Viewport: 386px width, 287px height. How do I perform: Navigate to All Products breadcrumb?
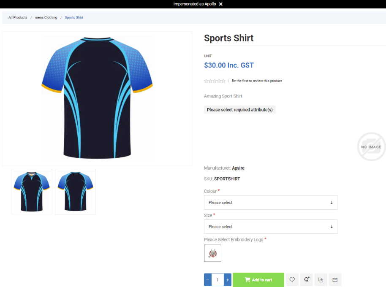[17, 17]
